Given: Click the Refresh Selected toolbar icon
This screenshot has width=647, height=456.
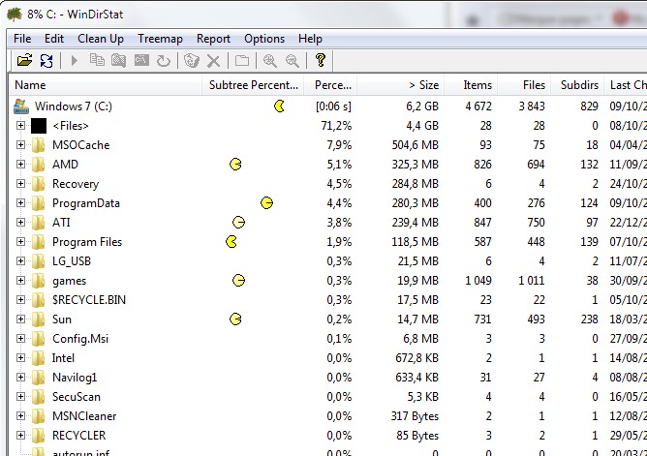Looking at the screenshot, I should [164, 61].
